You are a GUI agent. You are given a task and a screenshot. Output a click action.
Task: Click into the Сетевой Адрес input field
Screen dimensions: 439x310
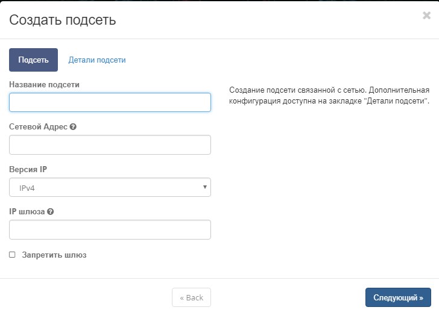pos(110,145)
